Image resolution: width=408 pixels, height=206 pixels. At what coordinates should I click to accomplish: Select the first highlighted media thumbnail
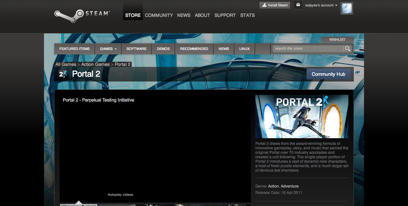coord(79,205)
